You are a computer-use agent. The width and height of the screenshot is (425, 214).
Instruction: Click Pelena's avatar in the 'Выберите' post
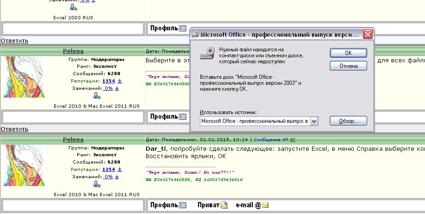24,77
